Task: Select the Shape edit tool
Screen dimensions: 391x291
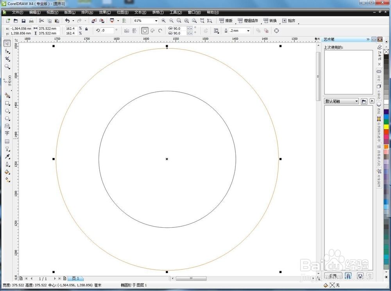Action: (x=7, y=51)
